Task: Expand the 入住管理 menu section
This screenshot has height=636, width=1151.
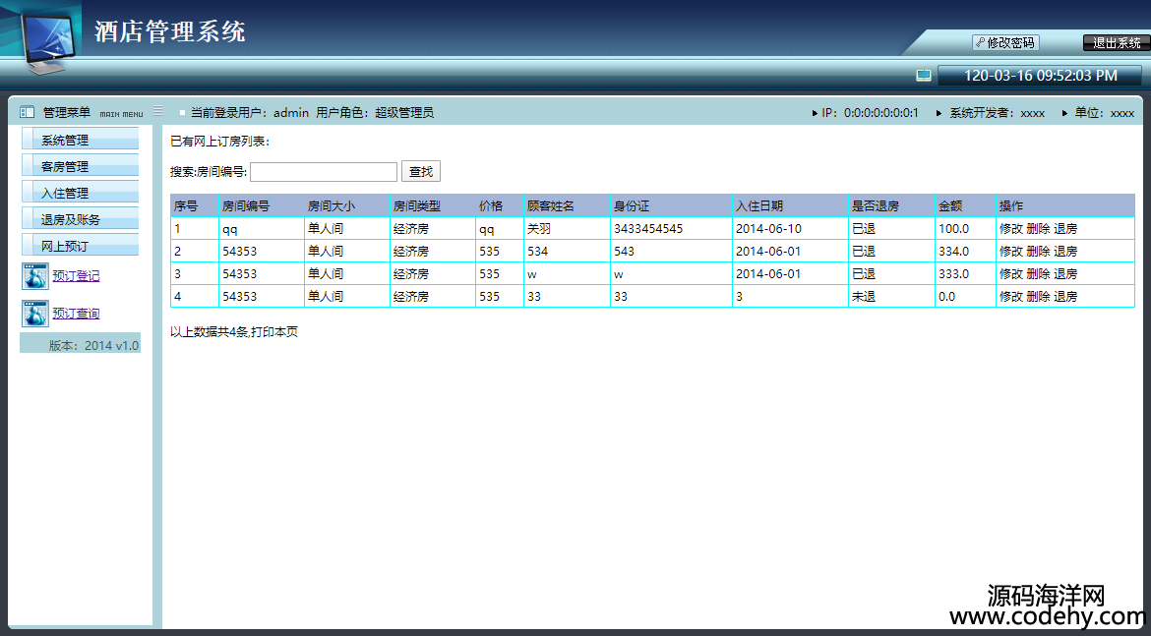Action: tap(80, 193)
